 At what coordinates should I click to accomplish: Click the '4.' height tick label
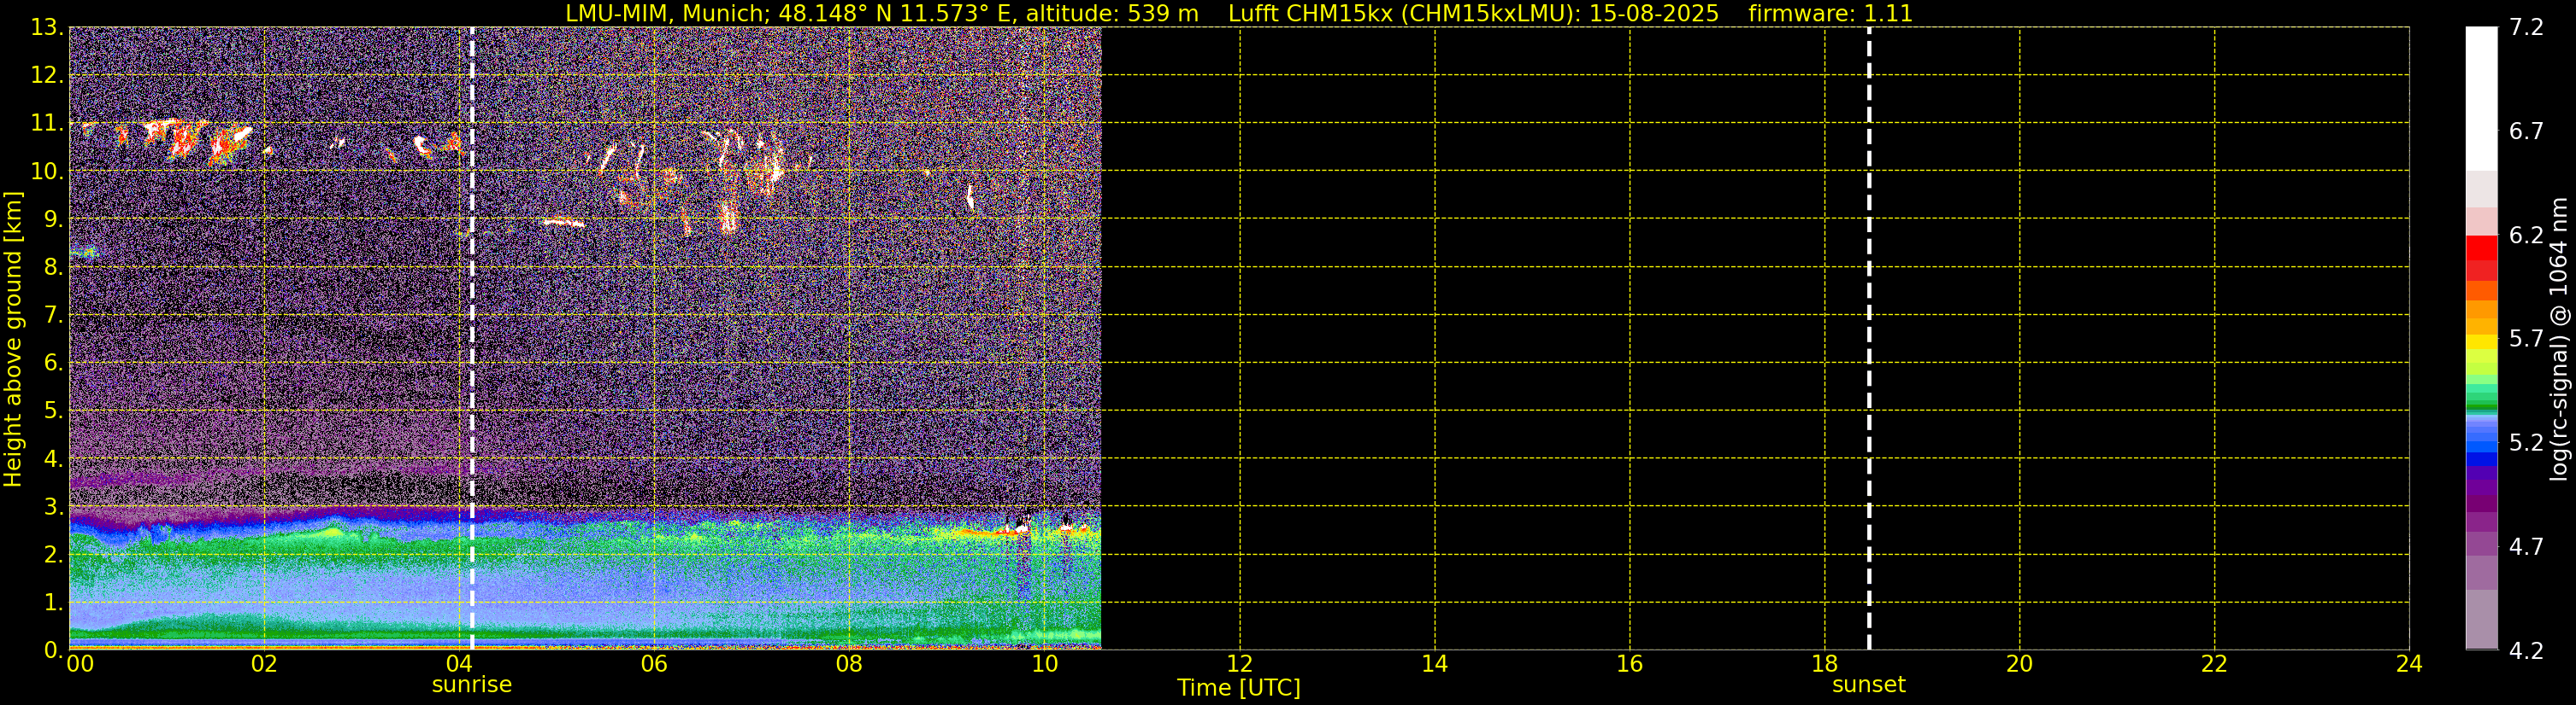coord(52,459)
